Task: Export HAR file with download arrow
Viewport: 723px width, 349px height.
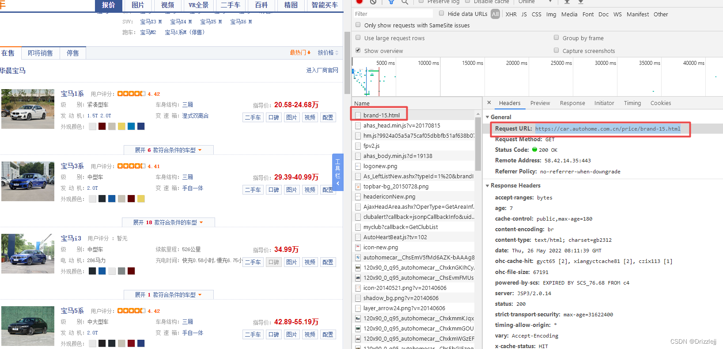Action: tap(581, 2)
